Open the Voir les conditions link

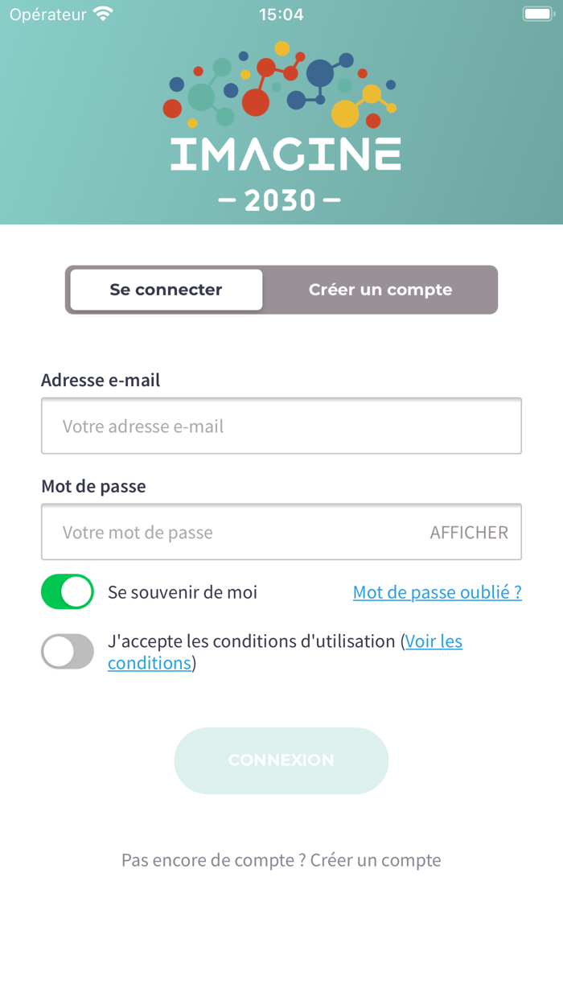point(434,642)
